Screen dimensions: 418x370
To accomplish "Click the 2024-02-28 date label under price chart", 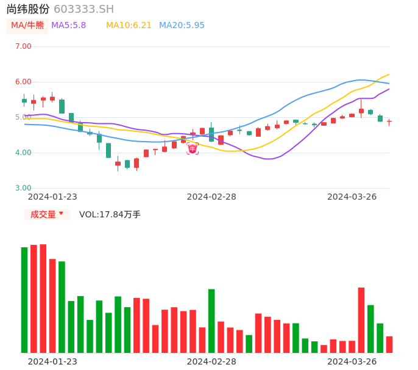I will click(211, 197).
